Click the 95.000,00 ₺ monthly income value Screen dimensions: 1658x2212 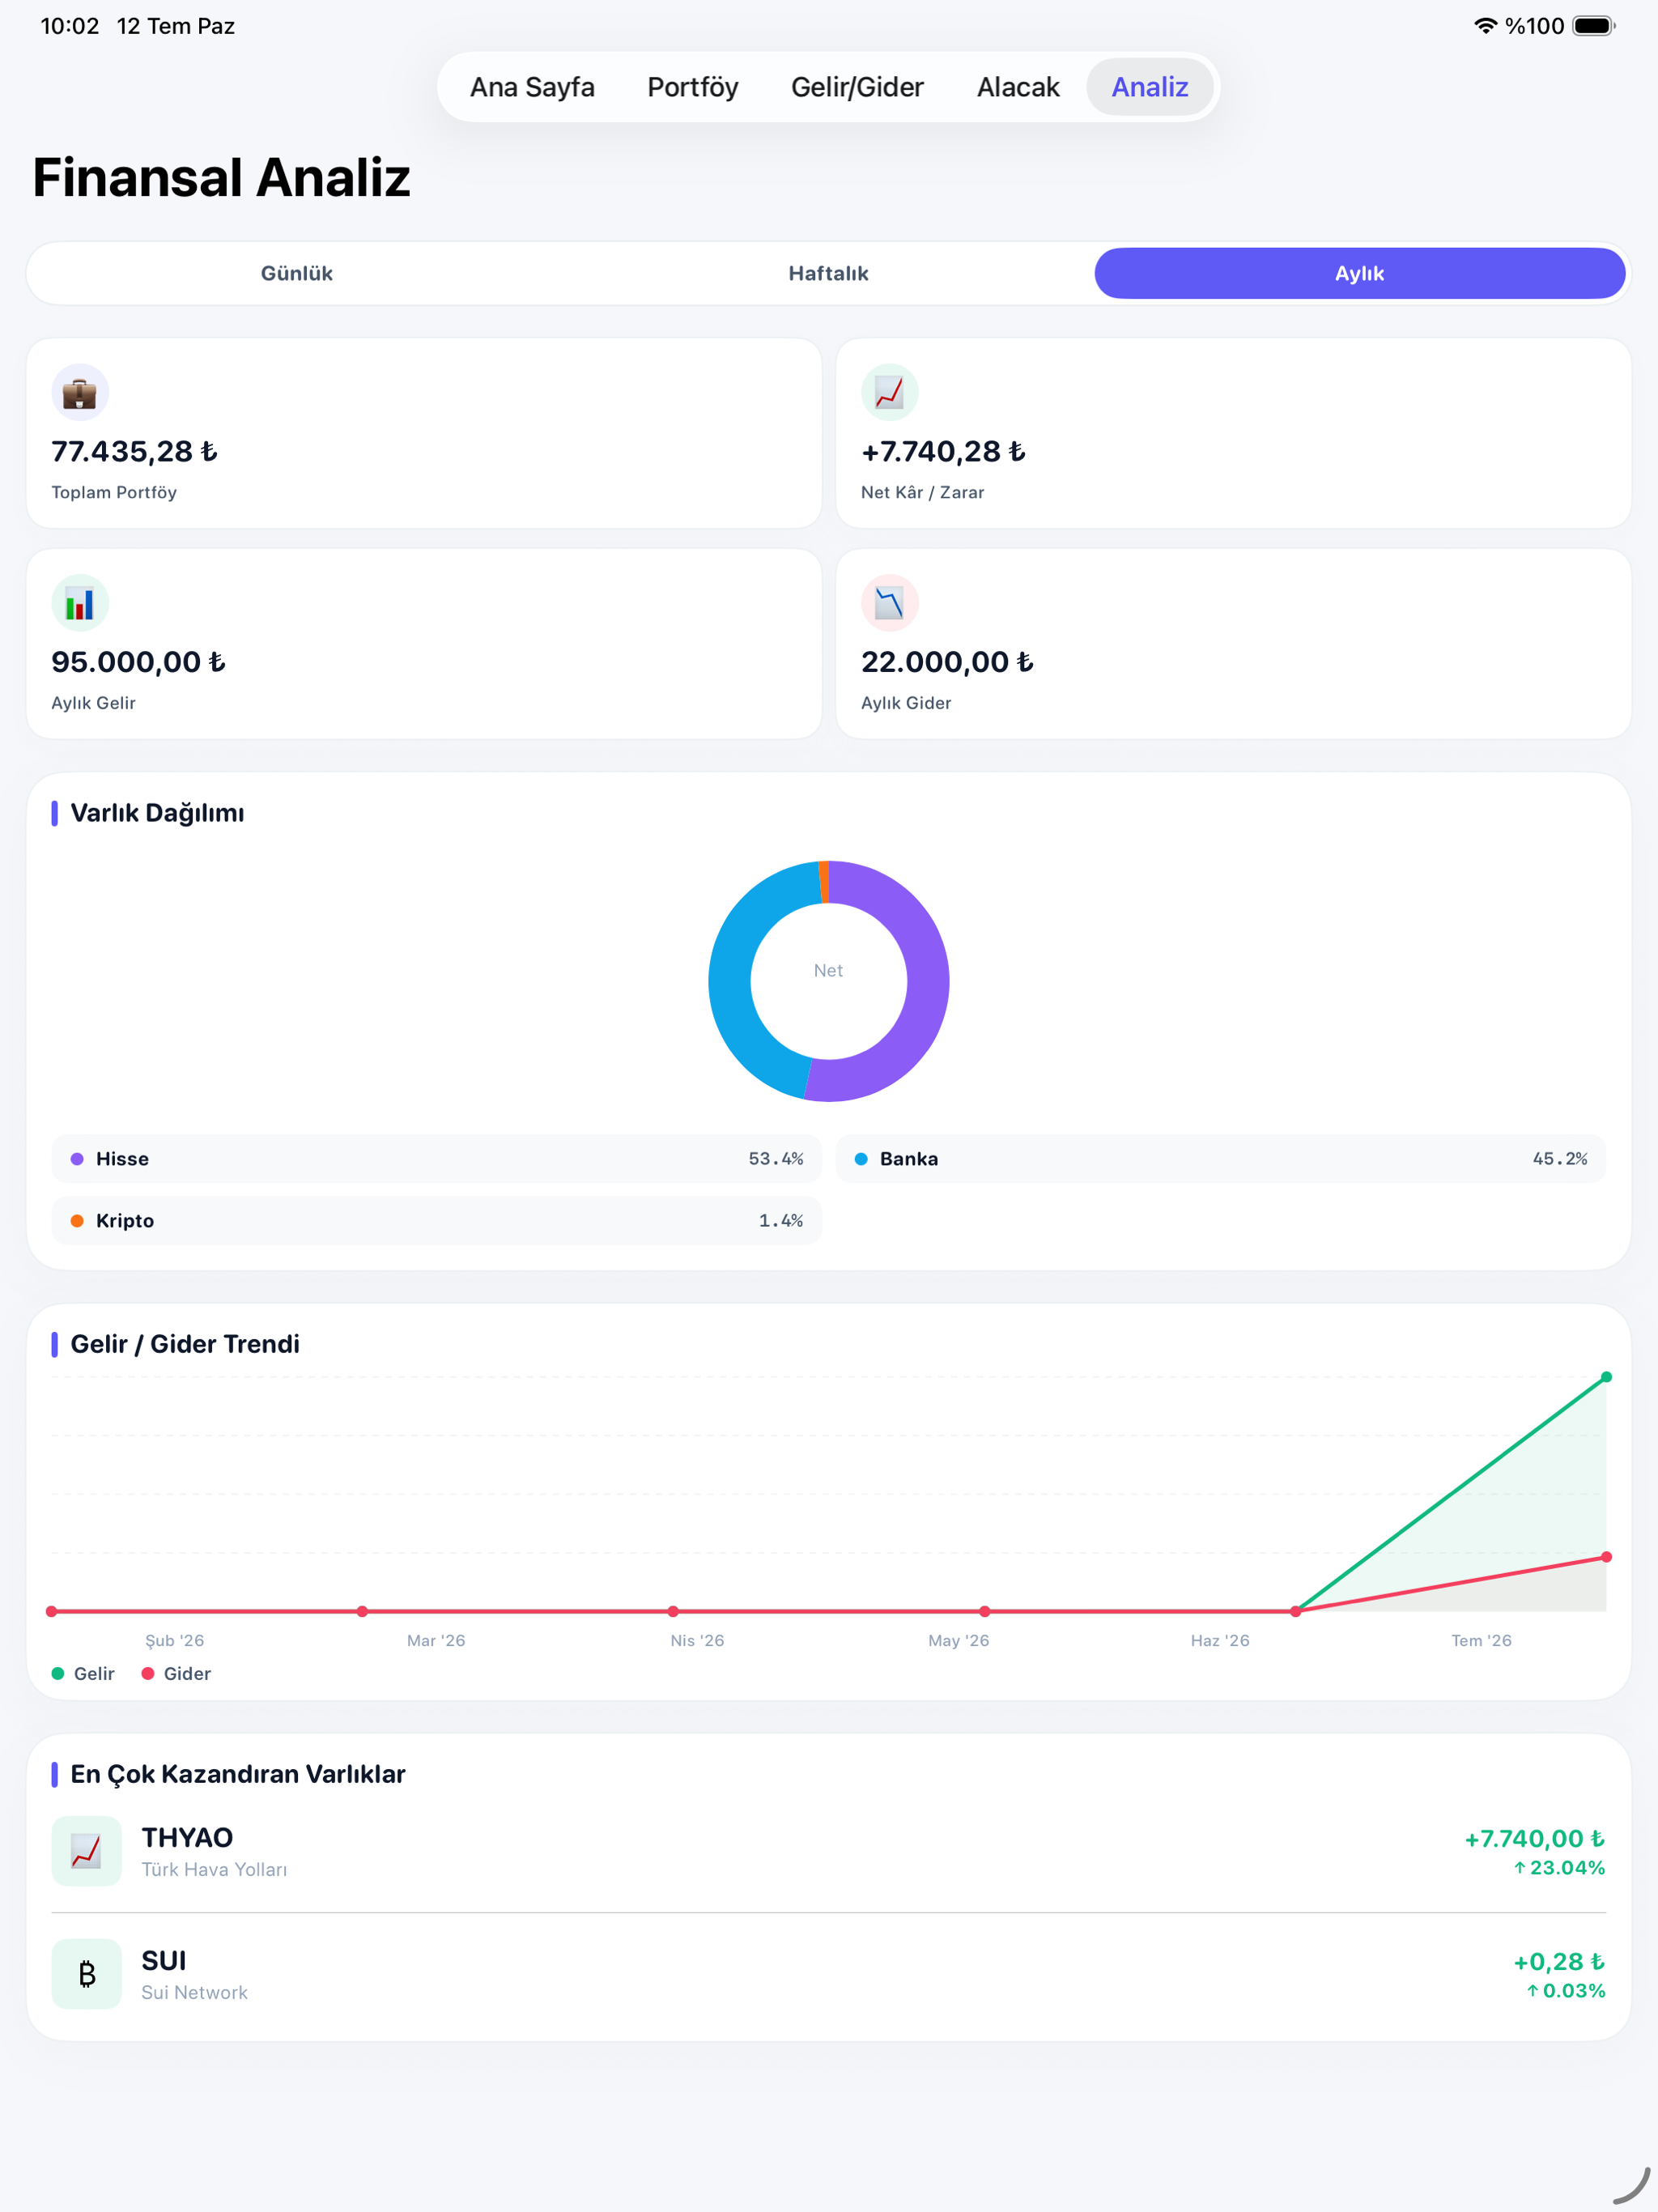138,662
